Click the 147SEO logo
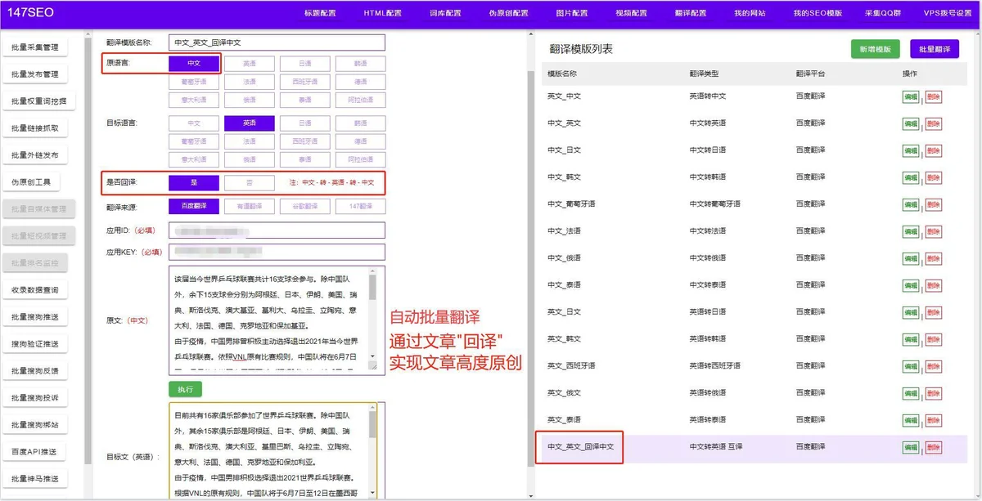The width and height of the screenshot is (982, 501). 30,12
